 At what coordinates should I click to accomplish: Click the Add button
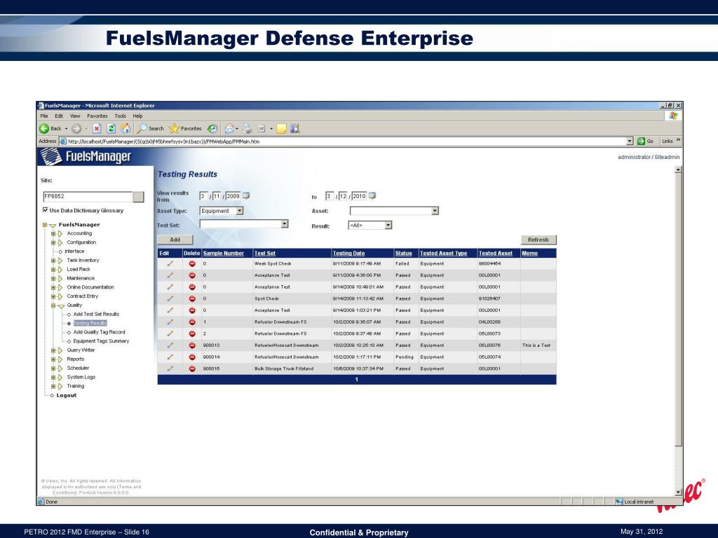(175, 240)
